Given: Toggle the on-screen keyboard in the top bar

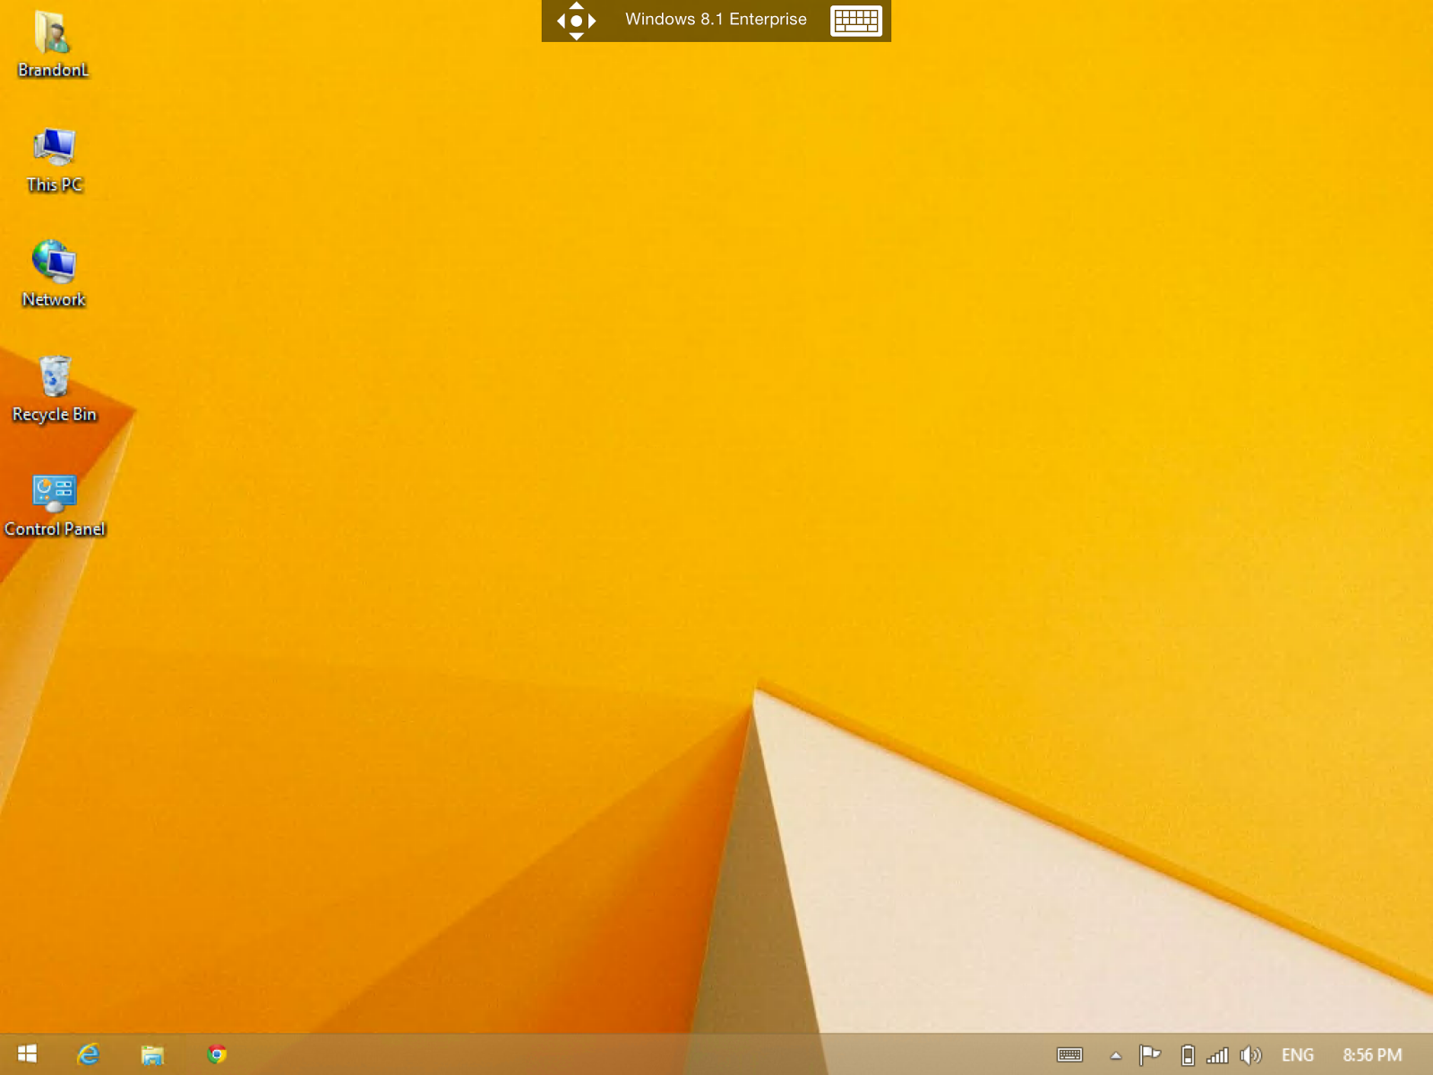Looking at the screenshot, I should (857, 19).
